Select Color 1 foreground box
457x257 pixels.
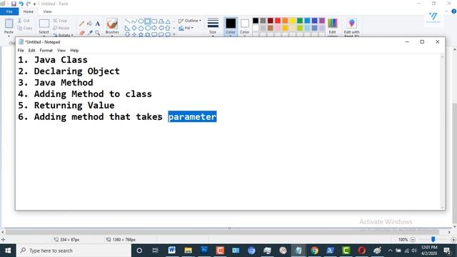tap(231, 26)
